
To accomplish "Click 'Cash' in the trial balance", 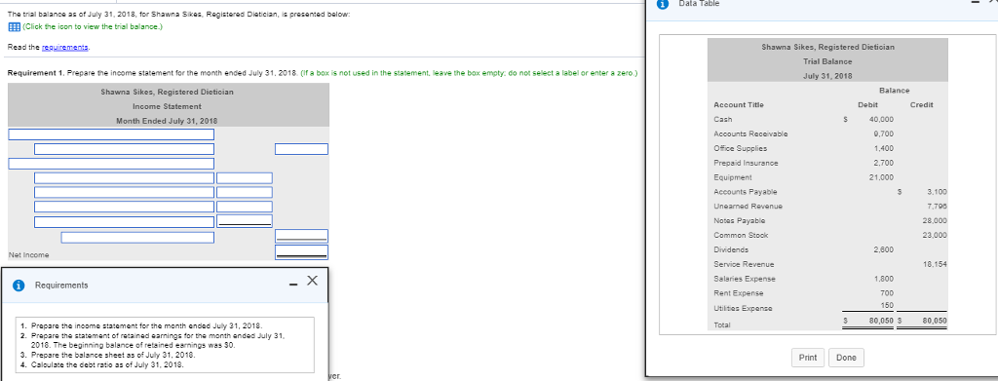I will click(723, 120).
